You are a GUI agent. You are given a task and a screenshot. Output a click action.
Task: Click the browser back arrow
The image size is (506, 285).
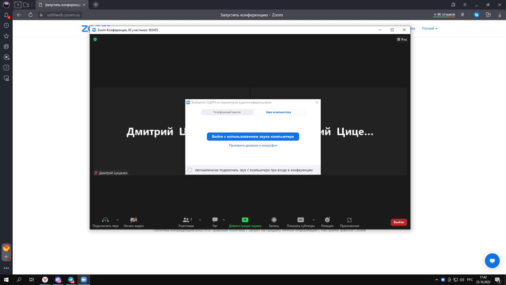pyautogui.click(x=19, y=15)
